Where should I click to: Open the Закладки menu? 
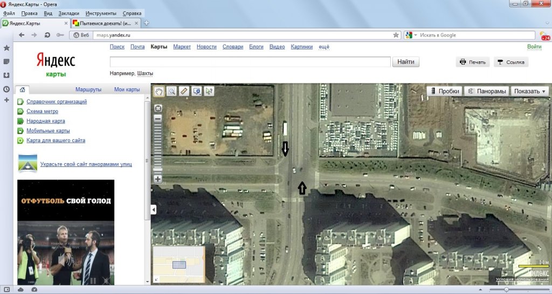tap(68, 13)
